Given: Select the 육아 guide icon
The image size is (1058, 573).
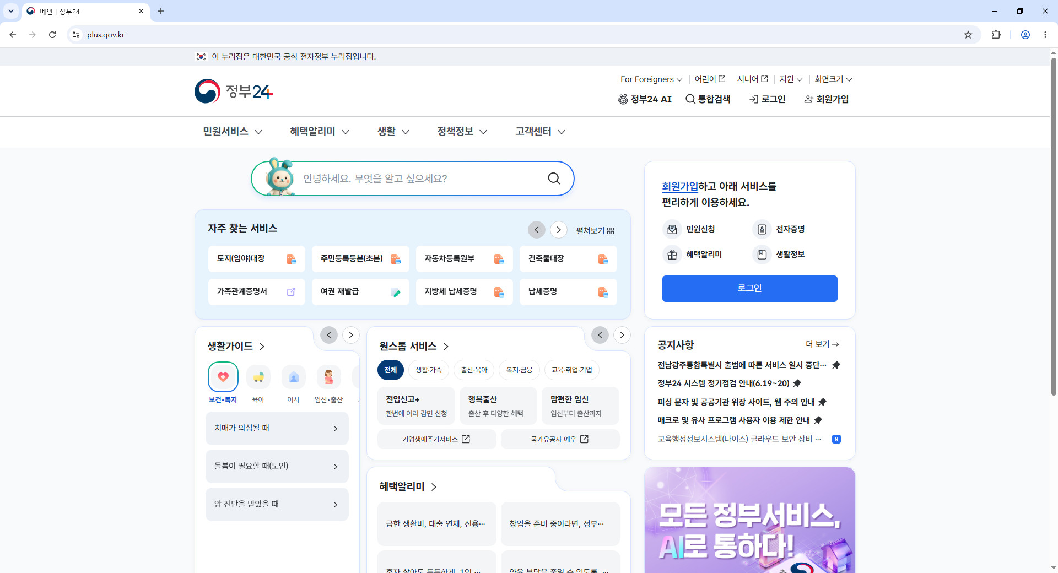Looking at the screenshot, I should (x=258, y=377).
